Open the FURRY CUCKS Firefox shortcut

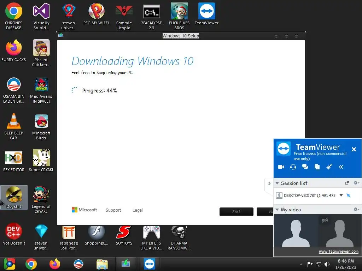point(14,50)
